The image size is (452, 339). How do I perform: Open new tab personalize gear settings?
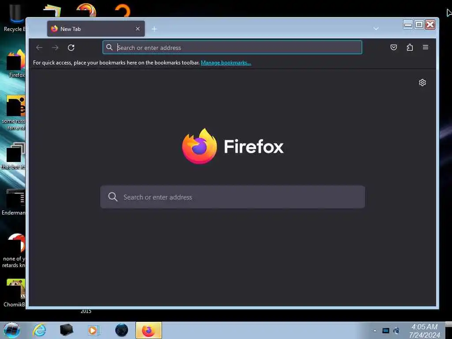pos(422,83)
